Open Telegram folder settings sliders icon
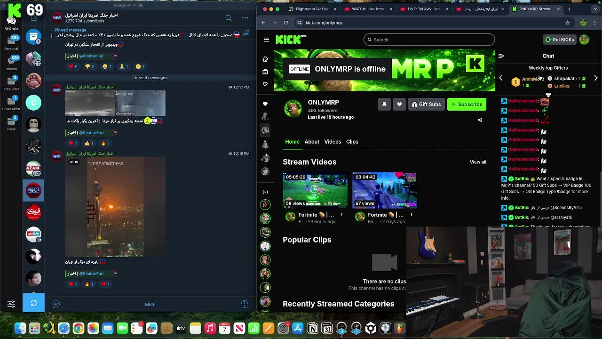Image resolution: width=602 pixels, height=339 pixels. (x=11, y=304)
